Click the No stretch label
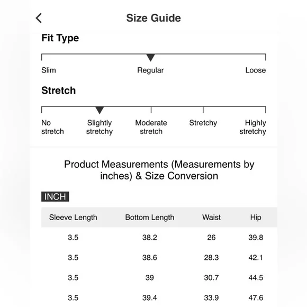 coord(52,127)
